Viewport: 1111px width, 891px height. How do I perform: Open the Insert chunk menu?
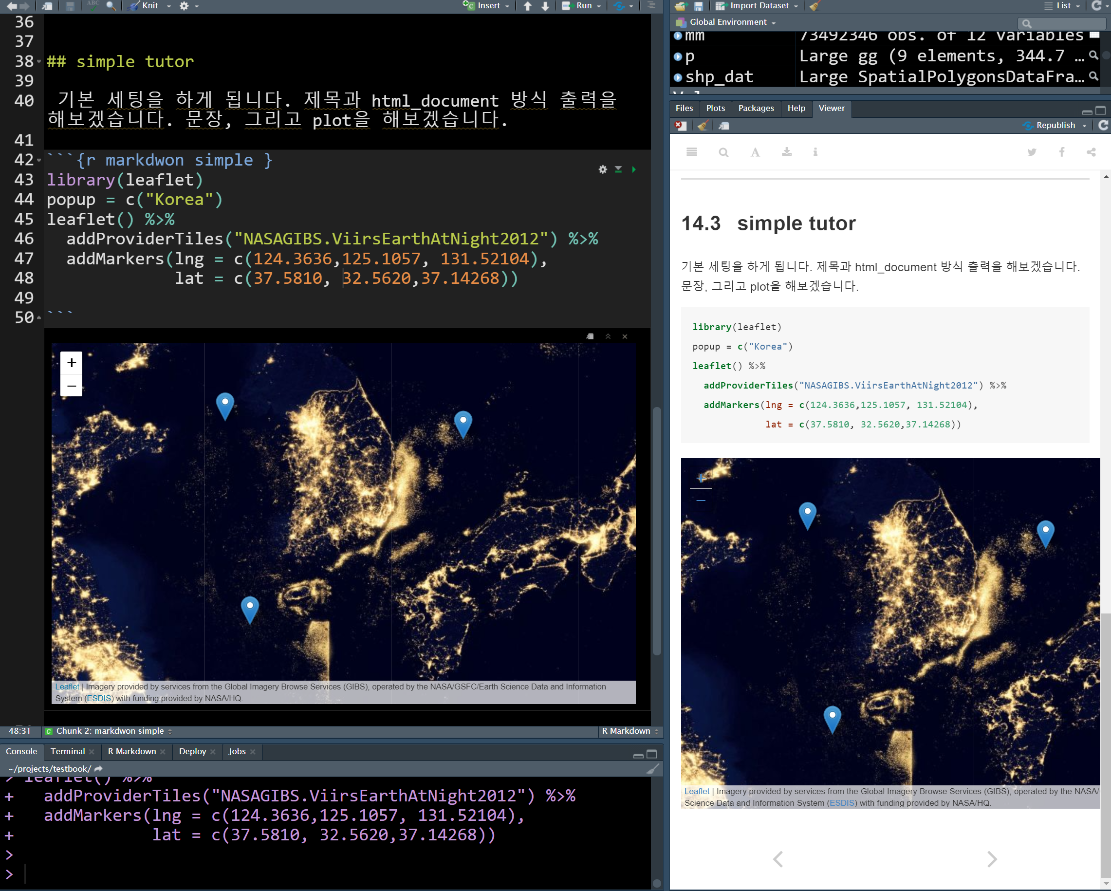486,6
